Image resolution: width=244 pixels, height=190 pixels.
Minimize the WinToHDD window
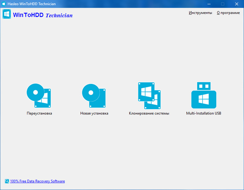(x=209, y=4)
